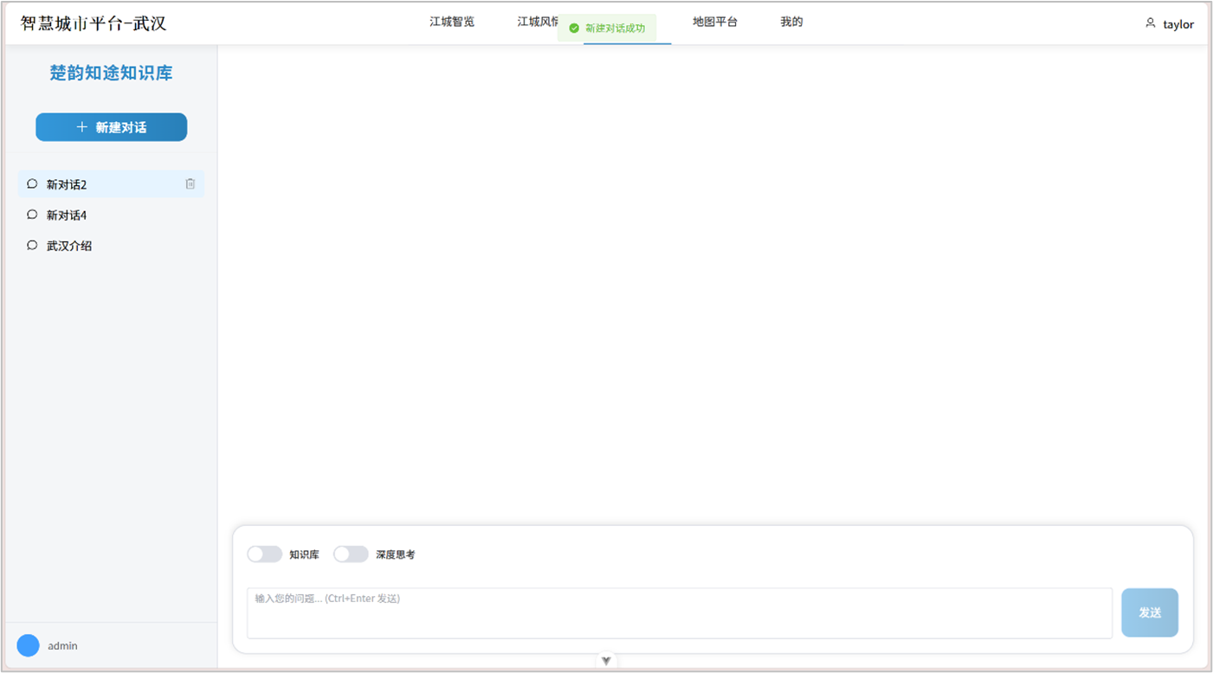
Task: Click the user profile icon beside taylor
Action: pos(1150,23)
